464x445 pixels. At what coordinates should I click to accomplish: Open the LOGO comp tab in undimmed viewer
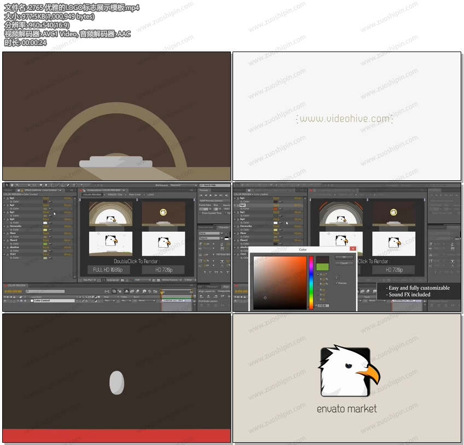[x=150, y=195]
